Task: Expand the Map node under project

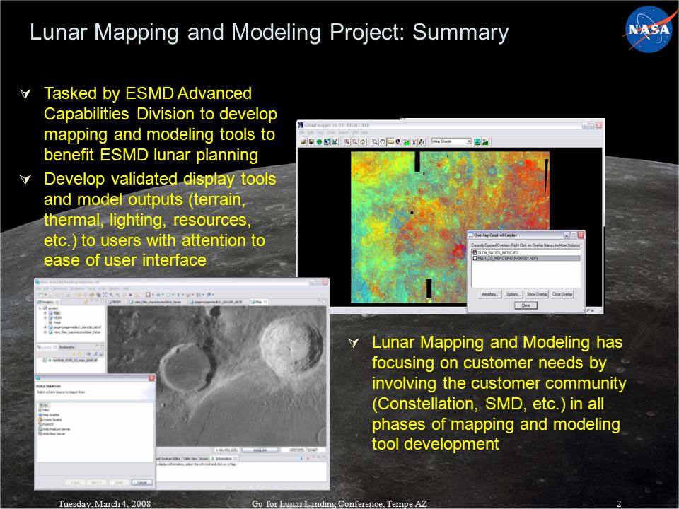Action: point(45,313)
